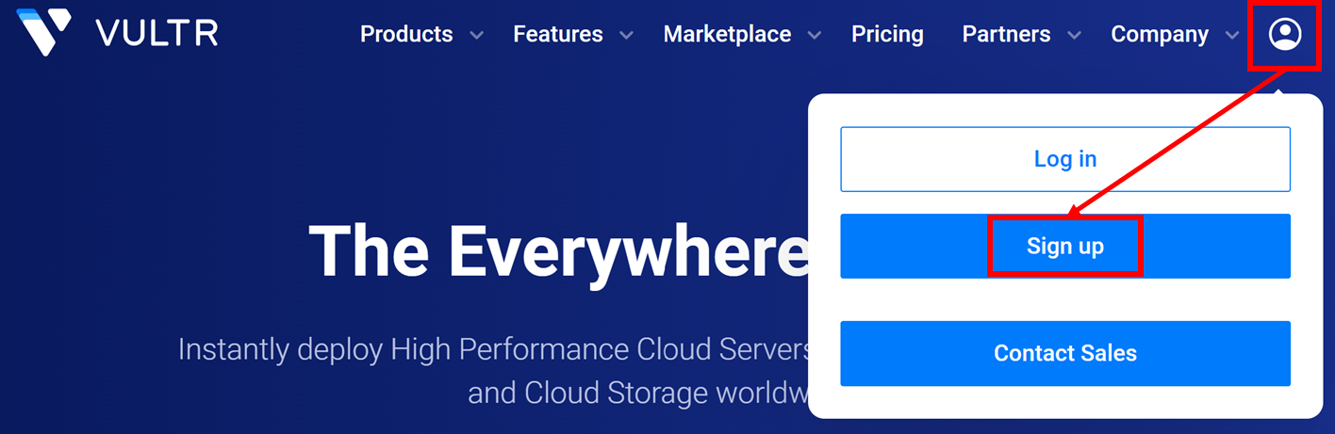Expand the Features dropdown chevron
Screen dimensions: 1335x434
point(627,36)
